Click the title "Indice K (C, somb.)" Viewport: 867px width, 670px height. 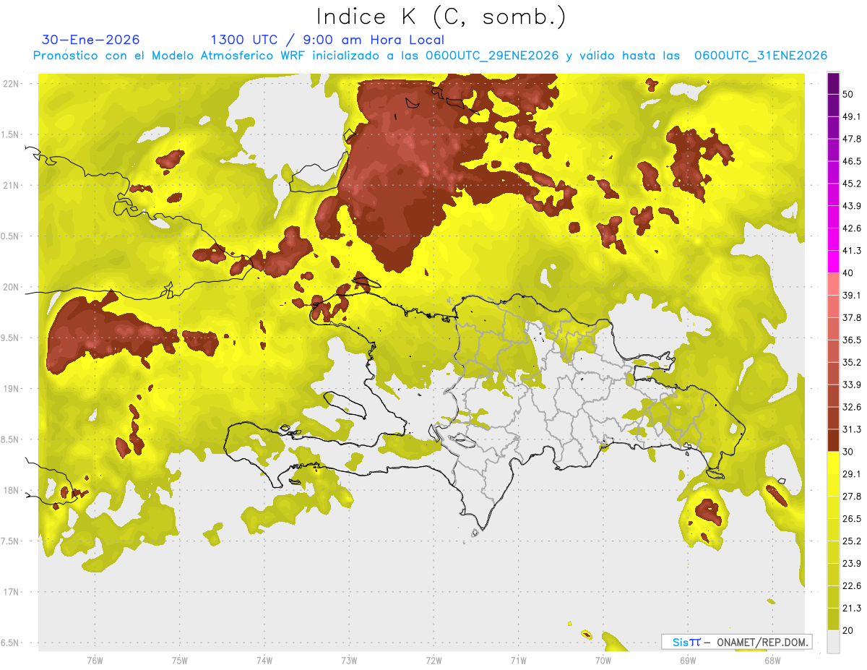pyautogui.click(x=441, y=17)
